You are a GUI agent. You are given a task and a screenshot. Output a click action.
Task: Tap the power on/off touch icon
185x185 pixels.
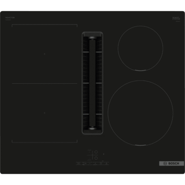click(79, 163)
